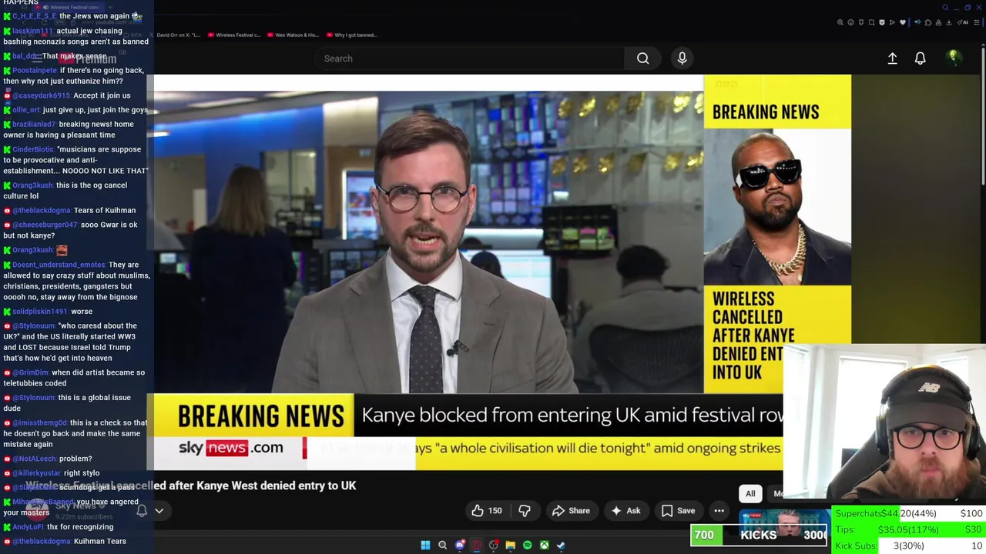Dislike the video with thumbs down

[x=525, y=511]
